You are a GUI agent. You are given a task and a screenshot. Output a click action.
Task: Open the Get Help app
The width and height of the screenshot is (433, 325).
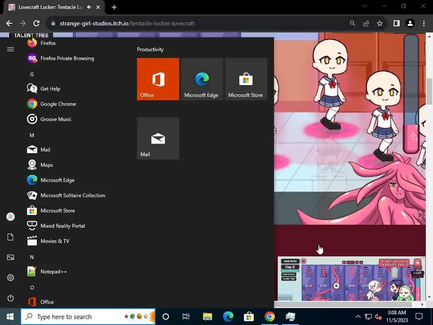pos(44,89)
